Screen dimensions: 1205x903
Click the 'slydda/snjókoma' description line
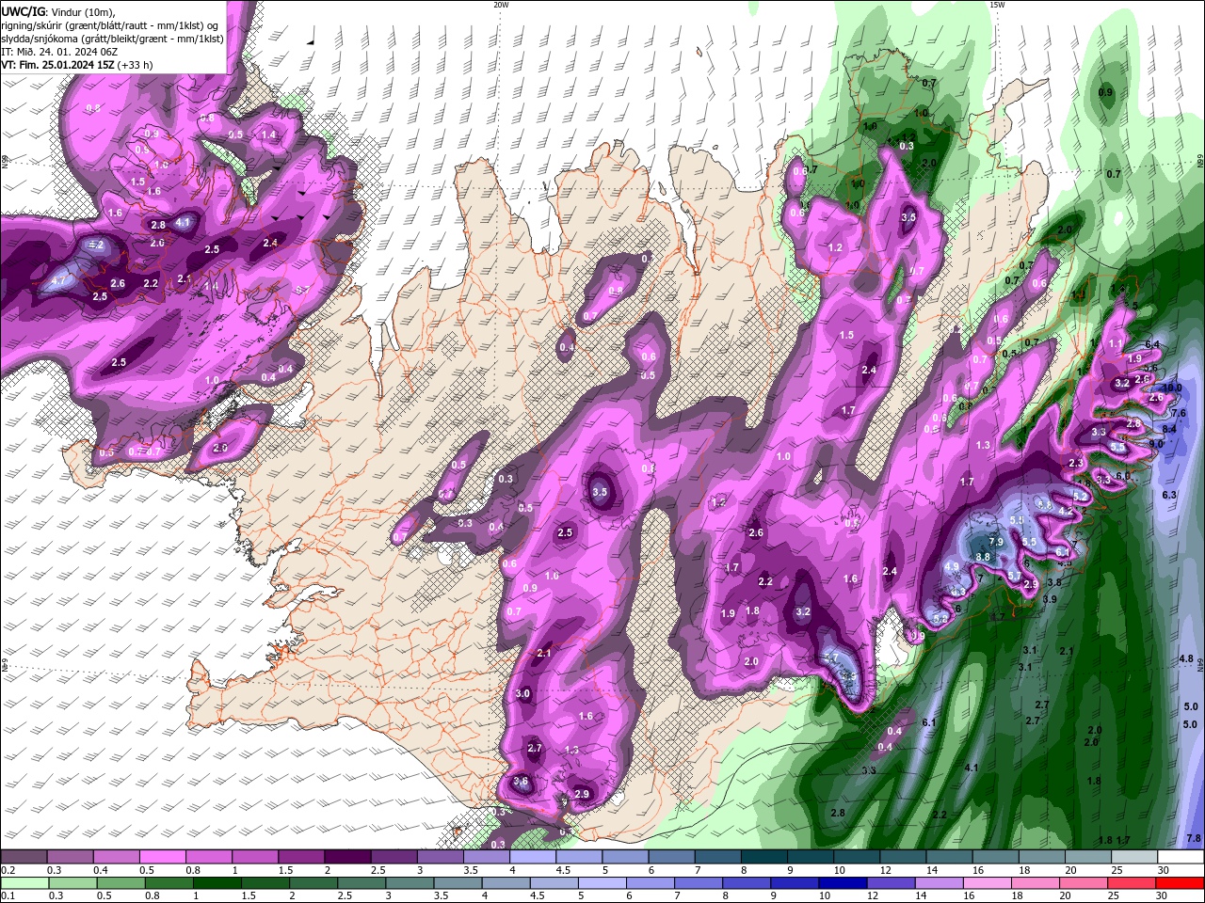(x=112, y=38)
